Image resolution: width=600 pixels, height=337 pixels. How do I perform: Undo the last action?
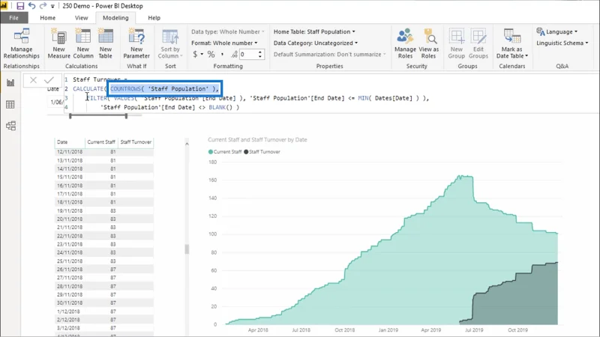[x=31, y=6]
